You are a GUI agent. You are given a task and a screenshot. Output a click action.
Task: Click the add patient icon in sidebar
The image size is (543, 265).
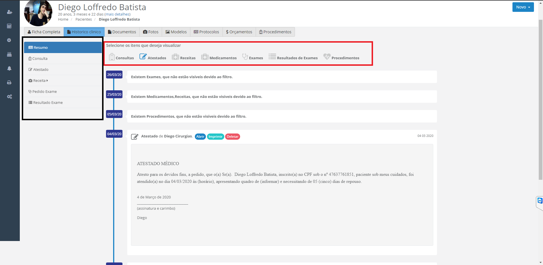9,12
